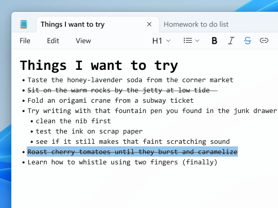278x208 pixels.
Task: Switch to Homework to do list tab
Action: coord(196,24)
